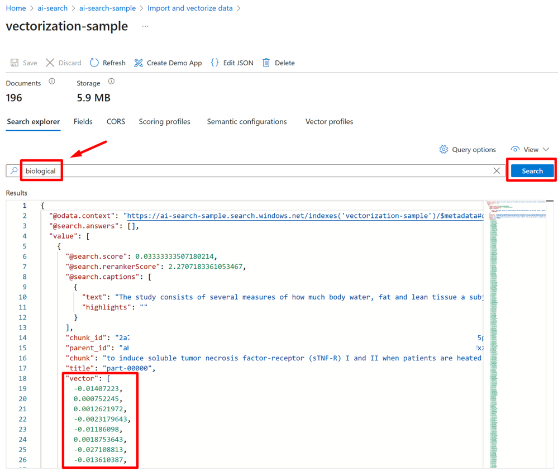Click the View eye icon
This screenshot has width=558, height=471.
pyautogui.click(x=515, y=149)
